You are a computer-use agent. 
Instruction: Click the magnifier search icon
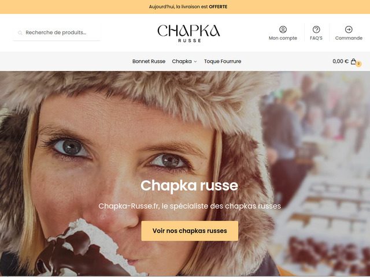[20, 33]
